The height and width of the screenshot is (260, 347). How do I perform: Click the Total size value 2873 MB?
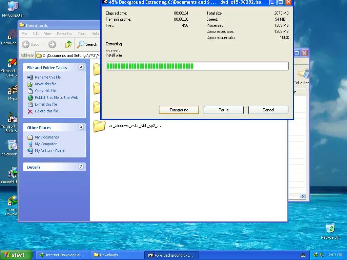pyautogui.click(x=281, y=13)
